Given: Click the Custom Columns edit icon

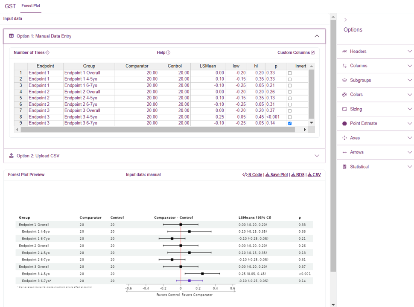Looking at the screenshot, I should [x=313, y=52].
